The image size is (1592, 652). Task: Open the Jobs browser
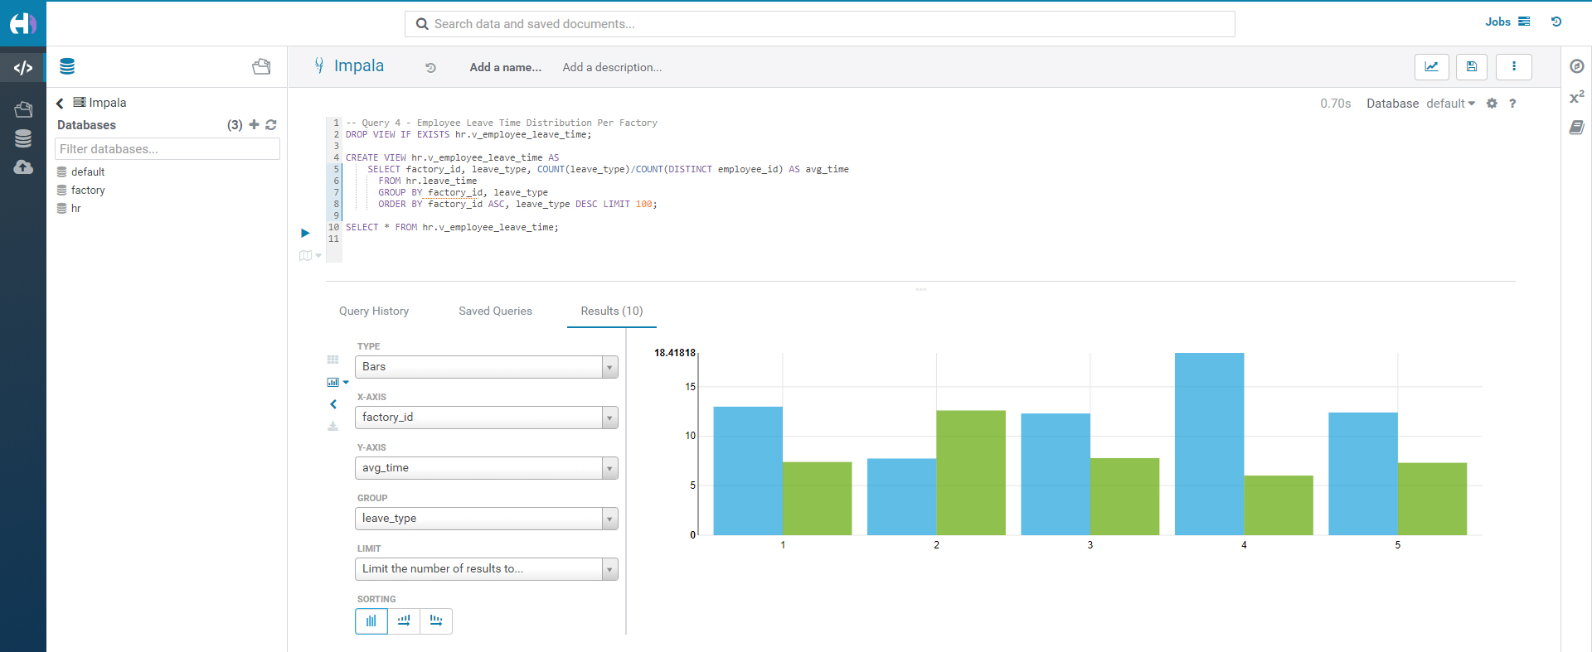1507,22
